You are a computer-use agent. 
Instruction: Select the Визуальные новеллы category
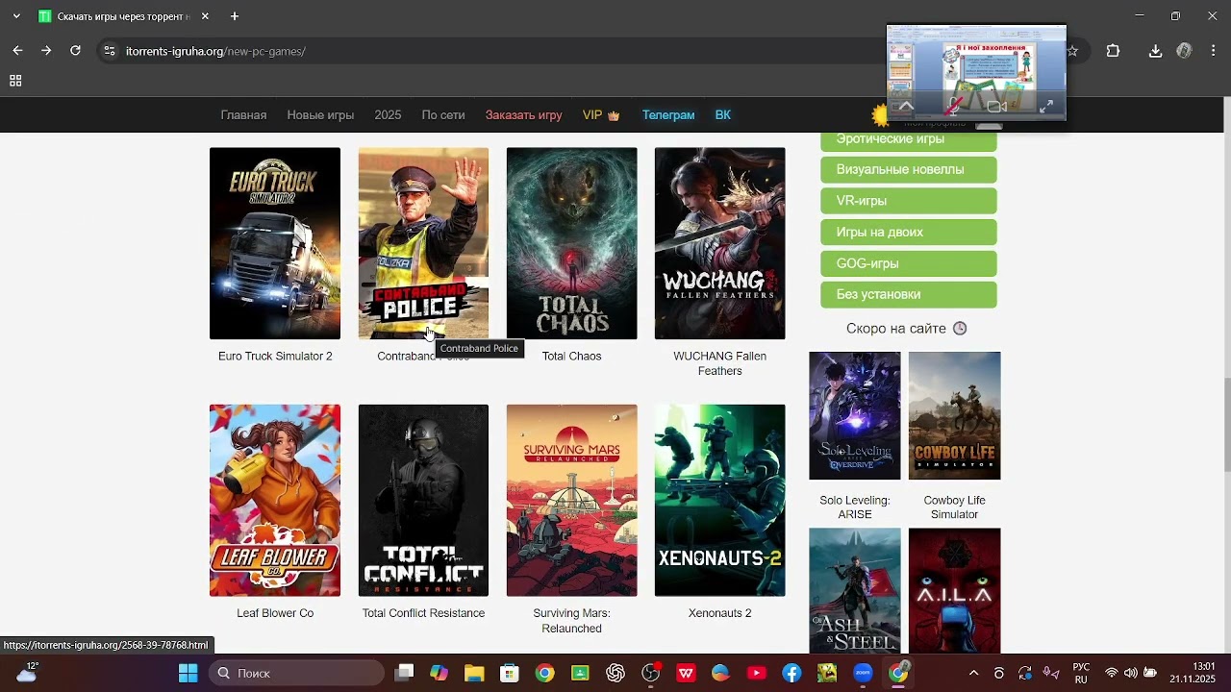pyautogui.click(x=909, y=170)
